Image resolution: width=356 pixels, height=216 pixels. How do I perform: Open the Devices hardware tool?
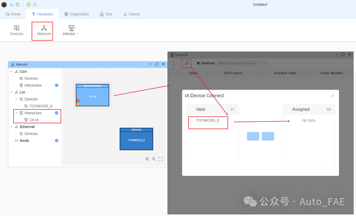(x=16, y=31)
